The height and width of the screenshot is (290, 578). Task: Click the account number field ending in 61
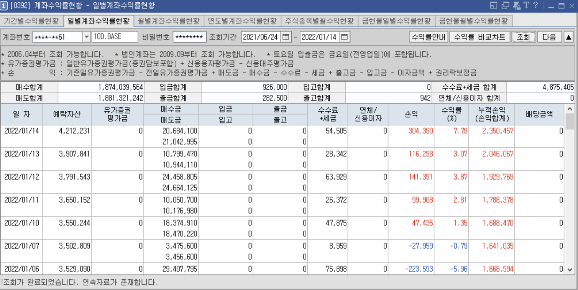pos(58,37)
